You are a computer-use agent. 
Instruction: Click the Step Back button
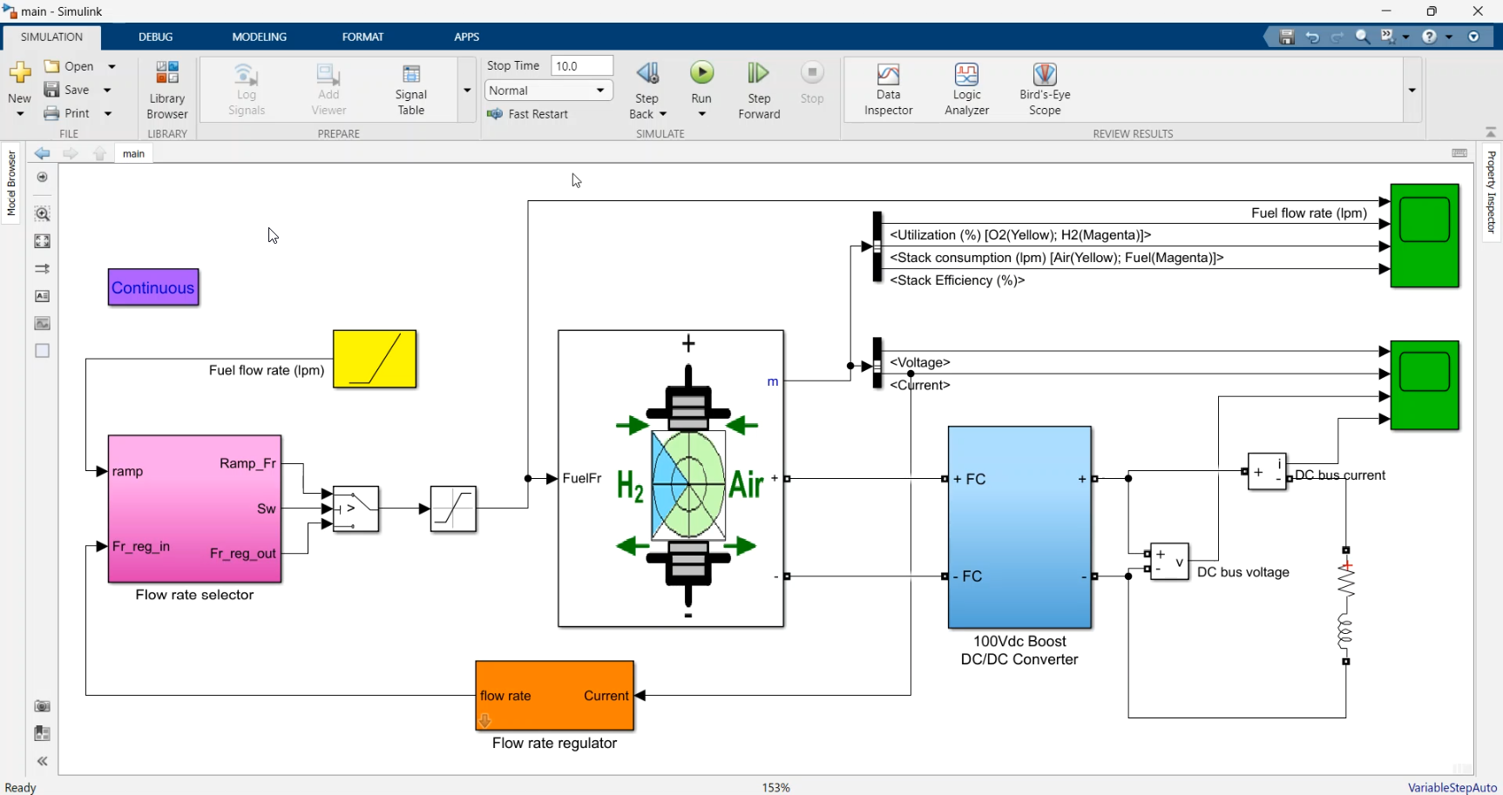pos(647,90)
